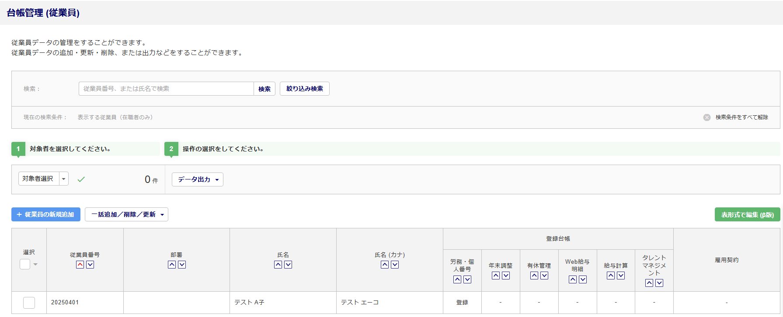Focus the employee number or name search field

(x=166, y=89)
